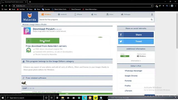
Task: Open the Image Editors breadcrumb link
Action: 35,24
